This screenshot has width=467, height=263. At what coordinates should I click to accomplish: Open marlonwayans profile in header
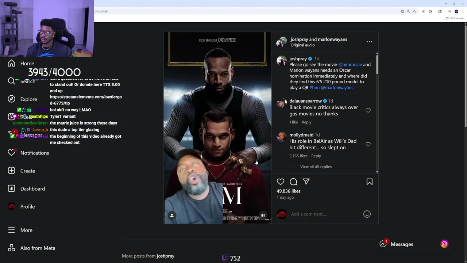(332, 39)
